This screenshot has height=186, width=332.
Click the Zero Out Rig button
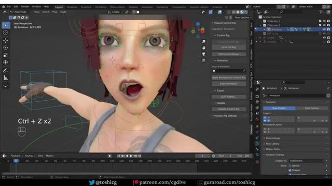[229, 48]
